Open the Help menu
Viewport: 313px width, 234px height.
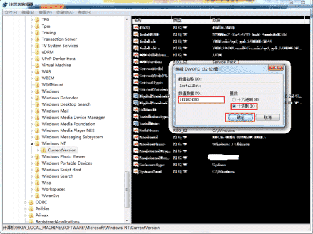pyautogui.click(x=85, y=13)
